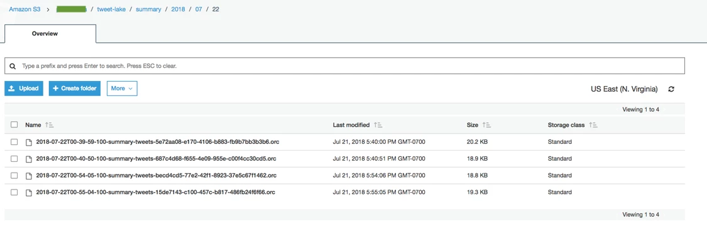Viewport: 707px width, 231px height.
Task: Open the 07 breadcrumb link
Action: click(x=199, y=9)
